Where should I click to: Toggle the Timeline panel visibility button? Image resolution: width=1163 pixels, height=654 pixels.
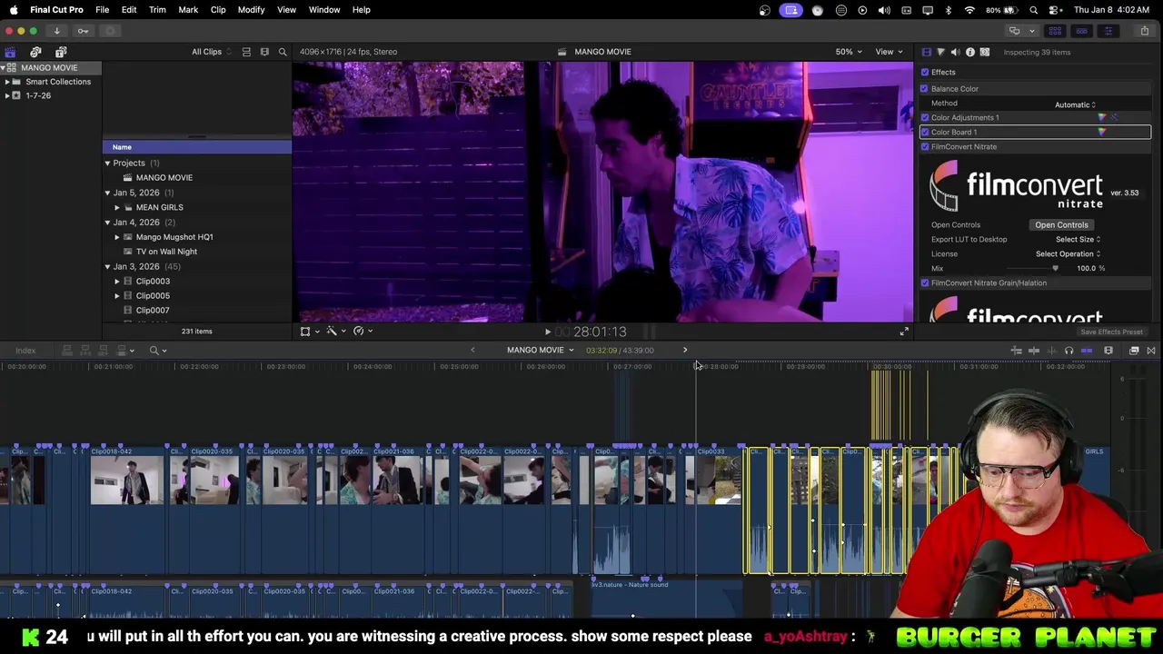coord(1081,31)
